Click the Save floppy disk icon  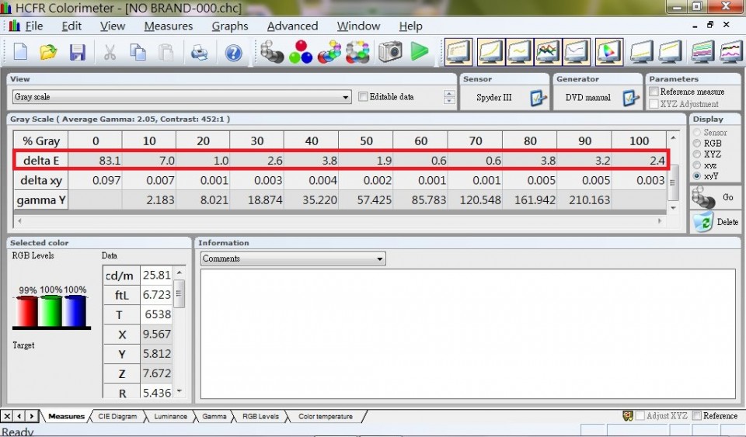(x=78, y=53)
